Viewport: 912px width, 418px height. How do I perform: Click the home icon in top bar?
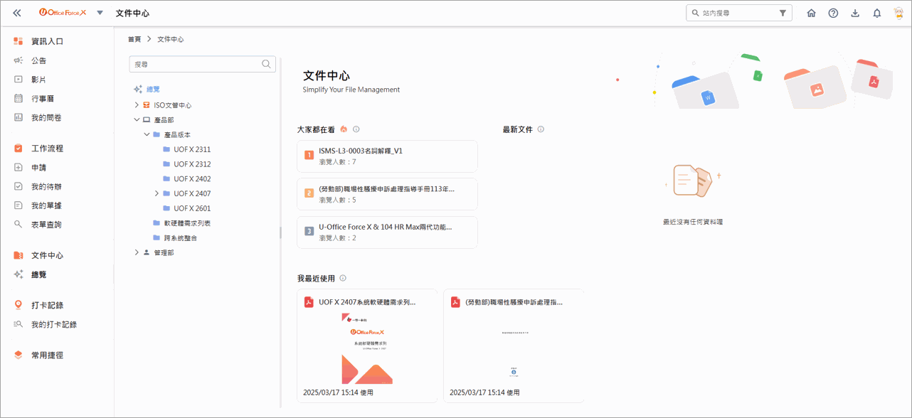pyautogui.click(x=811, y=13)
